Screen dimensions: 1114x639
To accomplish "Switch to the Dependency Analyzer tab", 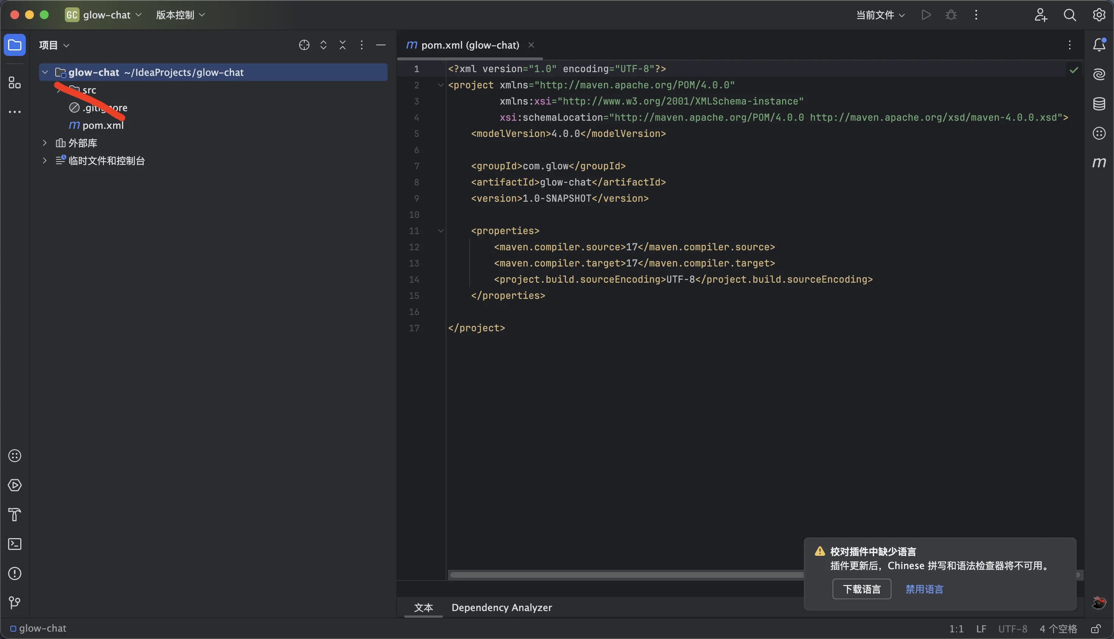I will pyautogui.click(x=501, y=607).
